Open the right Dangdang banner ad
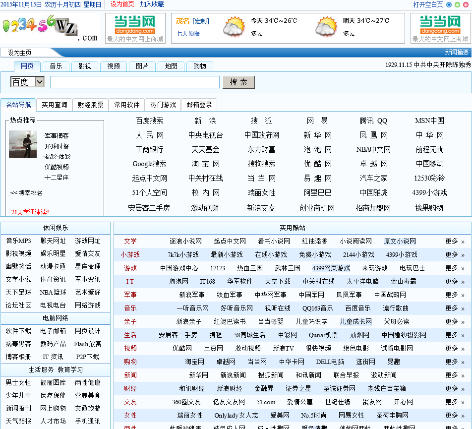472x429 pixels. pyautogui.click(x=440, y=28)
